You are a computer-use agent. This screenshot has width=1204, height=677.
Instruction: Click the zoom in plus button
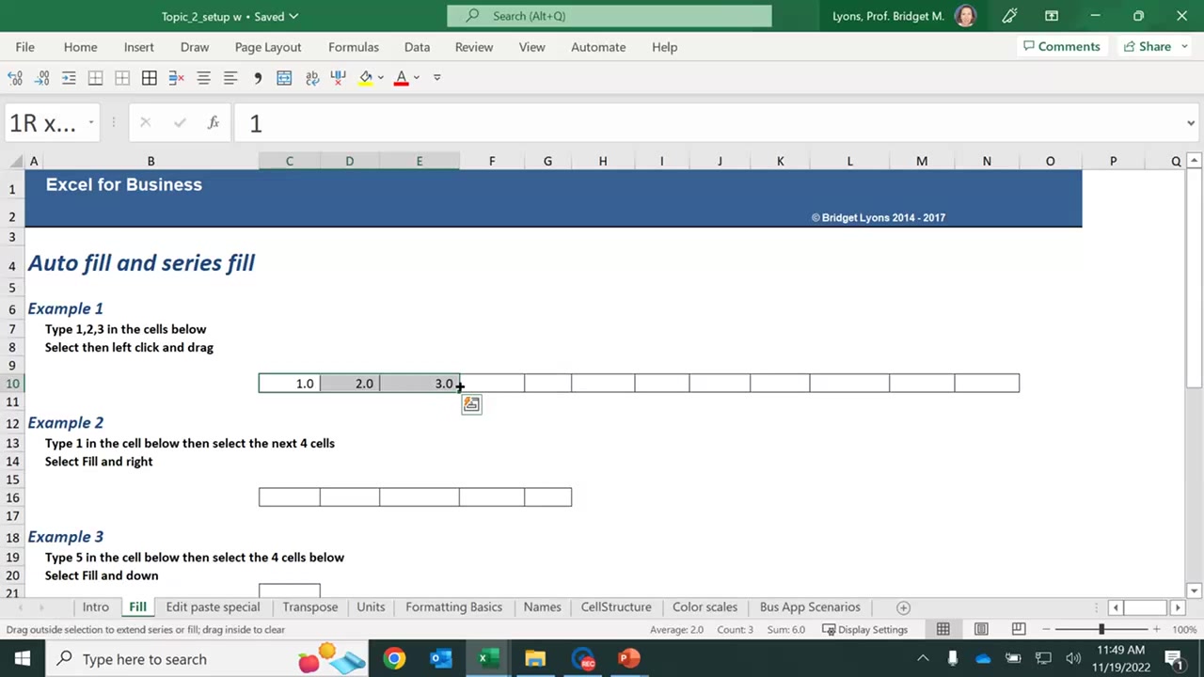point(1156,629)
